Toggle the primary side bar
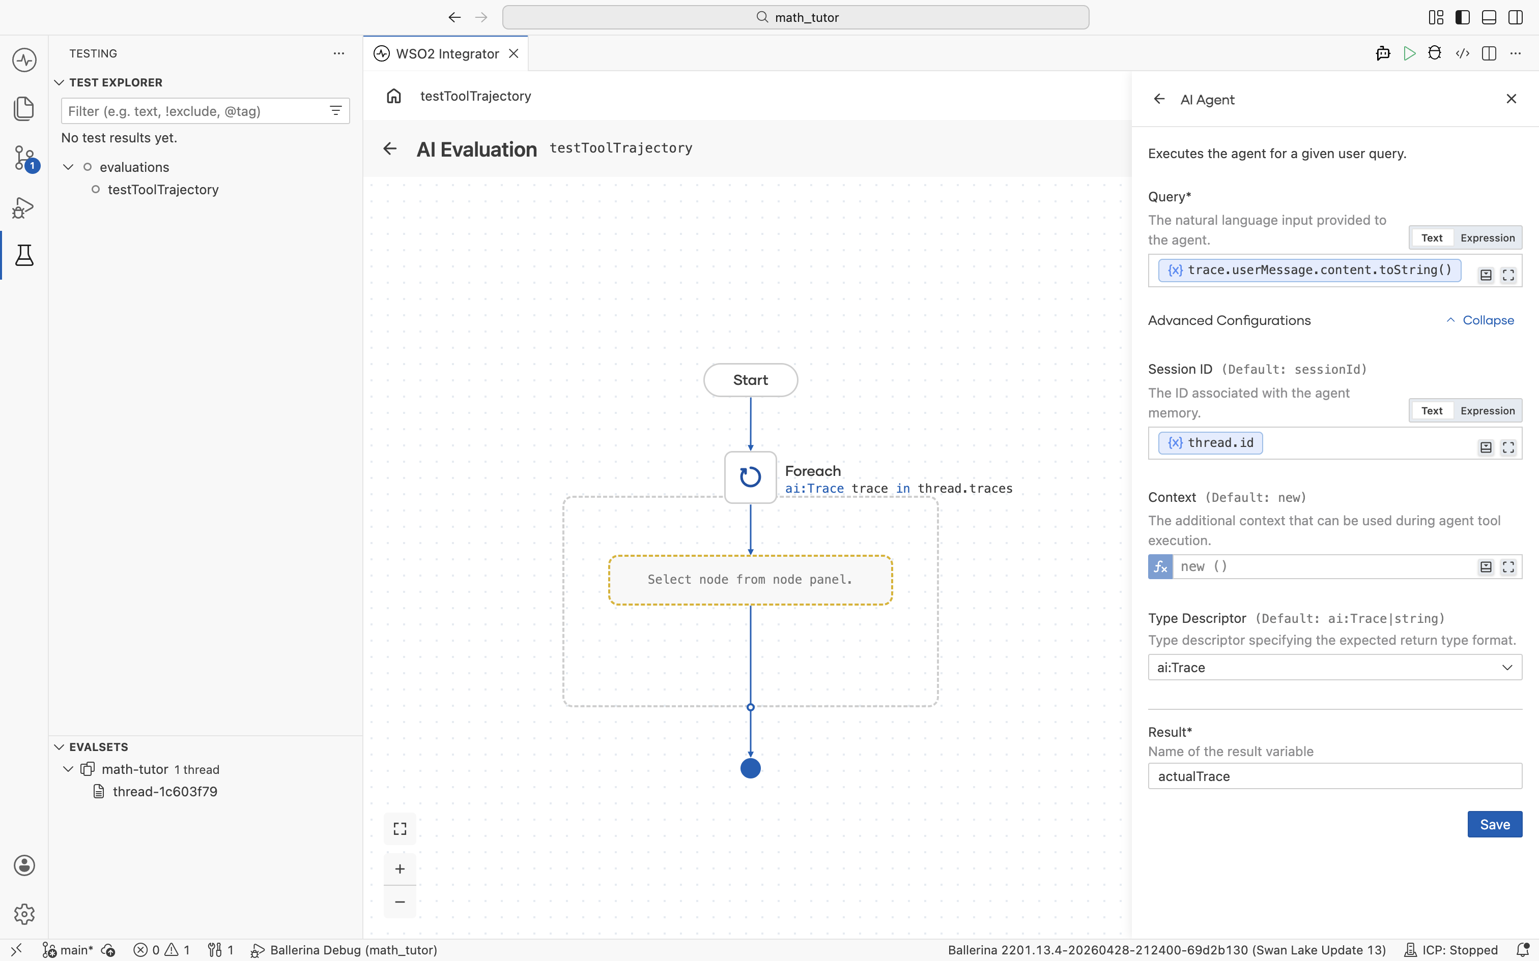 1463,17
